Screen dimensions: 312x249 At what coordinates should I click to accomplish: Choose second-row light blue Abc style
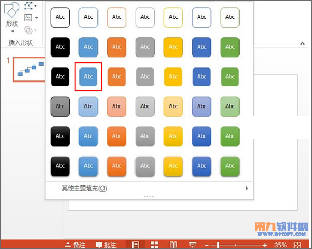88,47
